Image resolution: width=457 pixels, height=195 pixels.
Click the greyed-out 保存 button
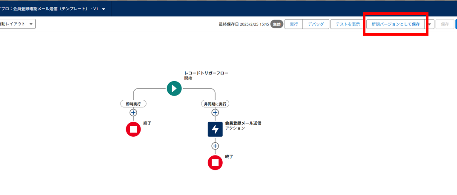444,24
